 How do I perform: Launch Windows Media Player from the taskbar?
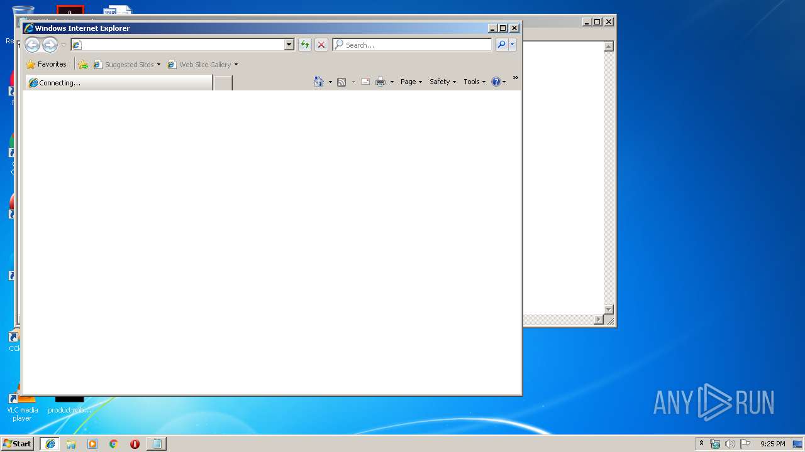[92, 444]
